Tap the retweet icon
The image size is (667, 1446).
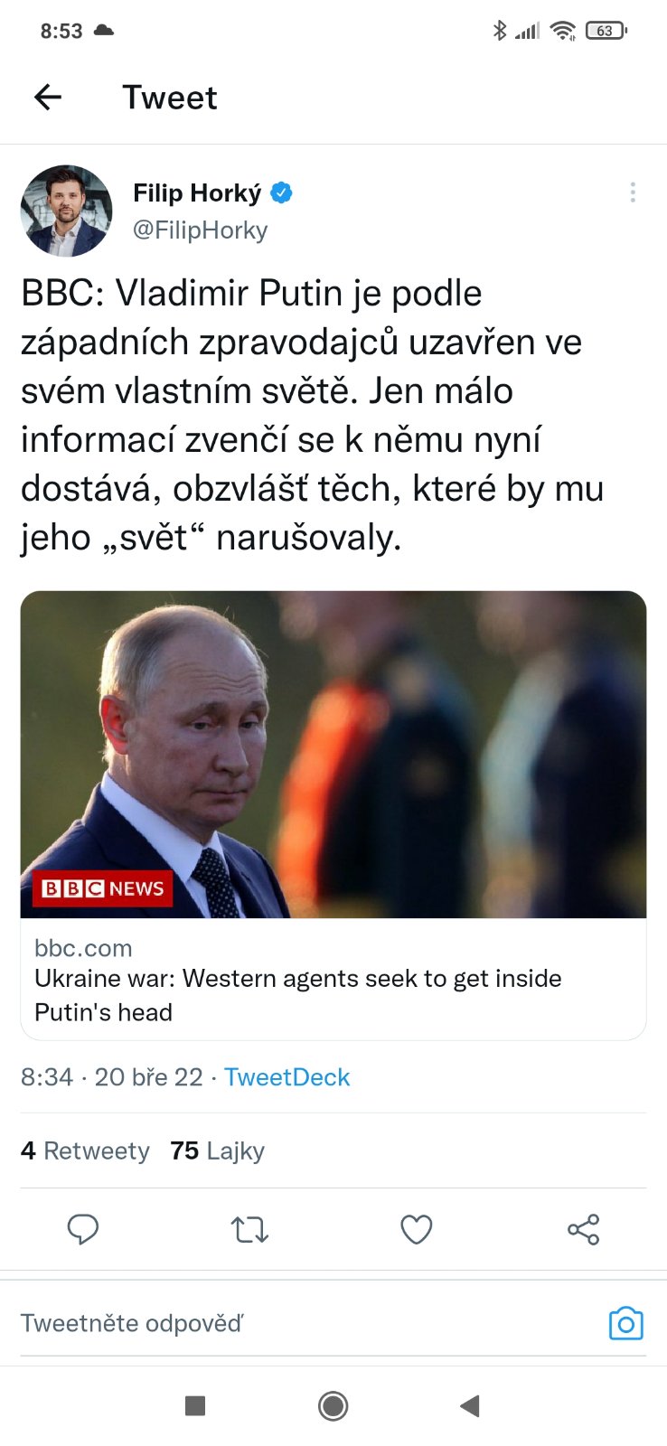tap(249, 1229)
